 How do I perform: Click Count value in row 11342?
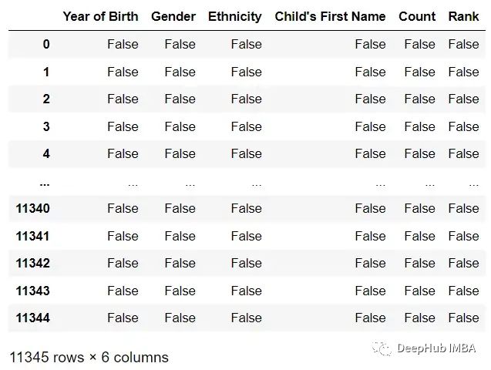(419, 264)
